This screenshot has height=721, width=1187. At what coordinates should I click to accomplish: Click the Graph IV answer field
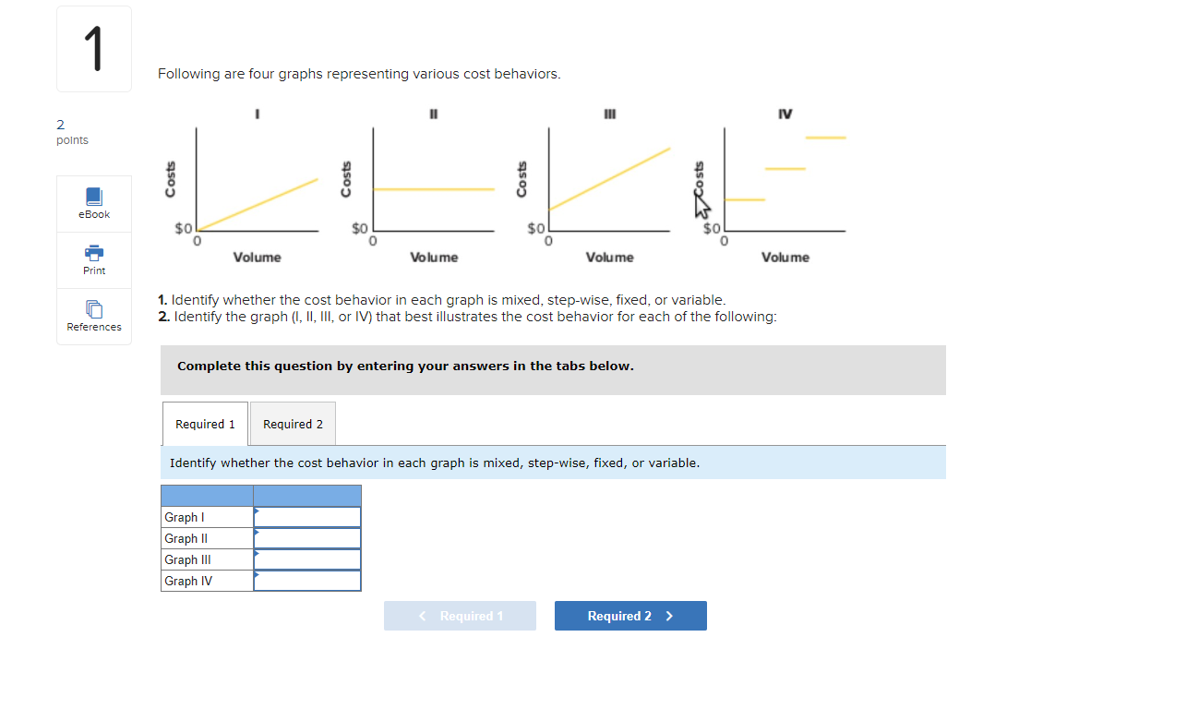tap(306, 581)
